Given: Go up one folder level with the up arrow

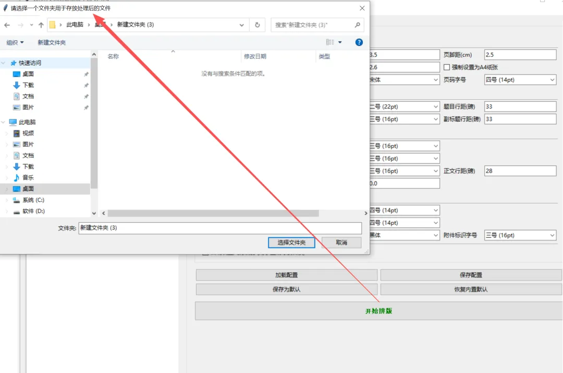Looking at the screenshot, I should [41, 25].
